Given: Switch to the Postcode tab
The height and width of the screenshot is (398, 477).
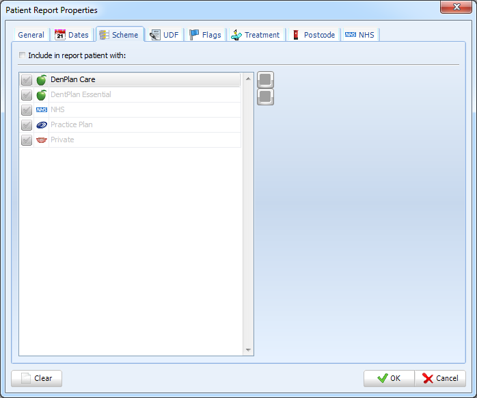Looking at the screenshot, I should (314, 35).
